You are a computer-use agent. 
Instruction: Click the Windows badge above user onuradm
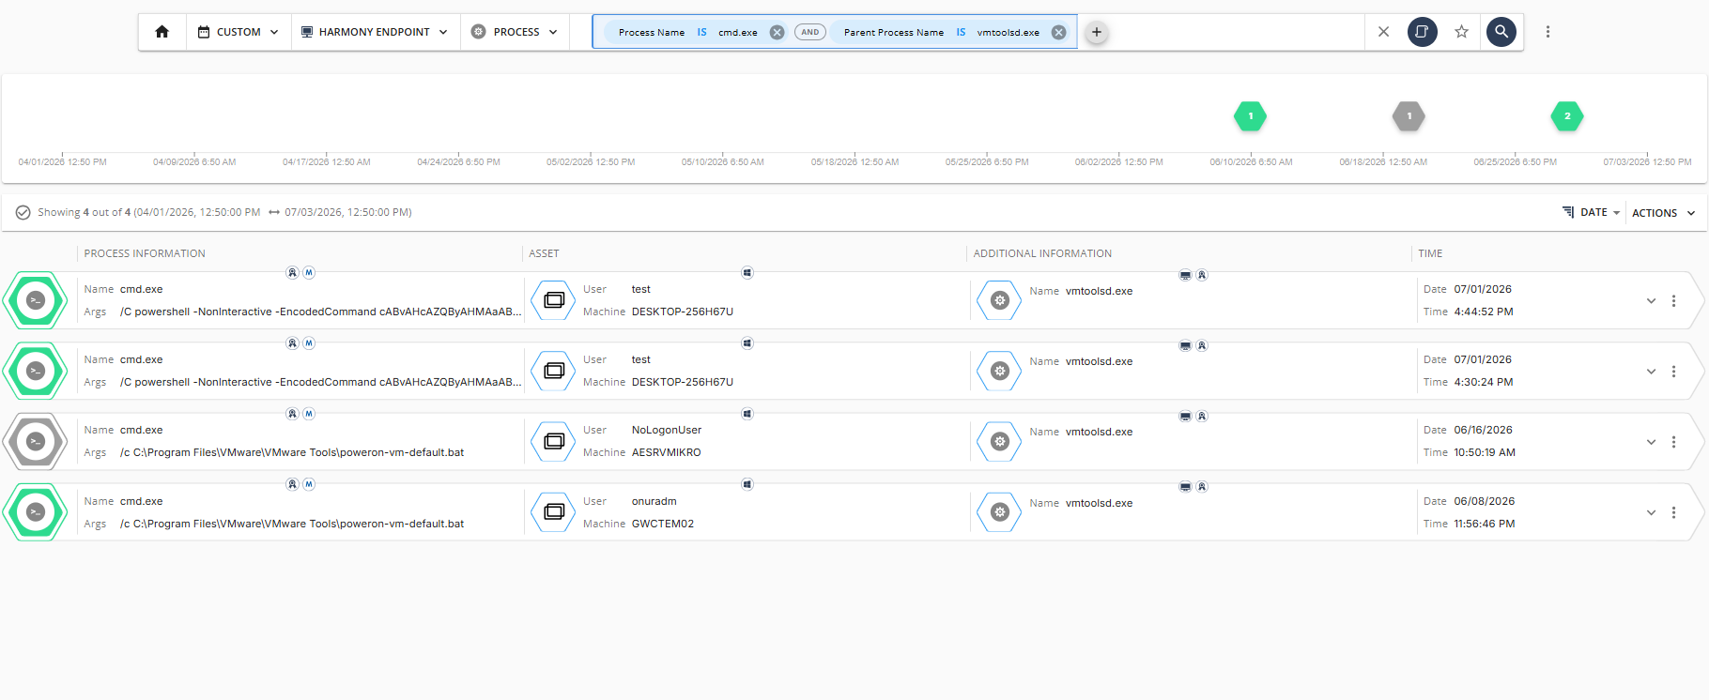tap(747, 484)
